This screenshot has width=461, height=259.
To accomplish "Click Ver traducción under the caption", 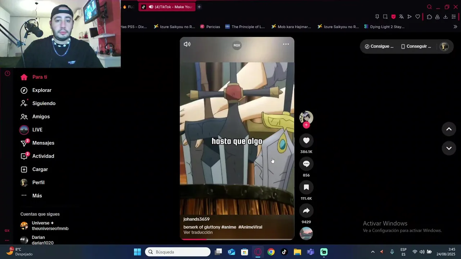I will pos(198,232).
